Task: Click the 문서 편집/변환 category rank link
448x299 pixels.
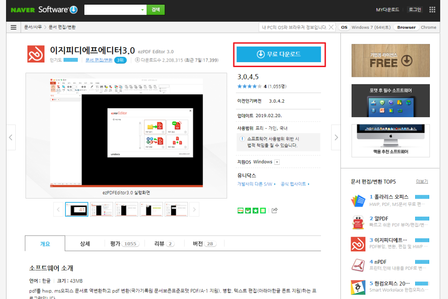Action: point(99,60)
